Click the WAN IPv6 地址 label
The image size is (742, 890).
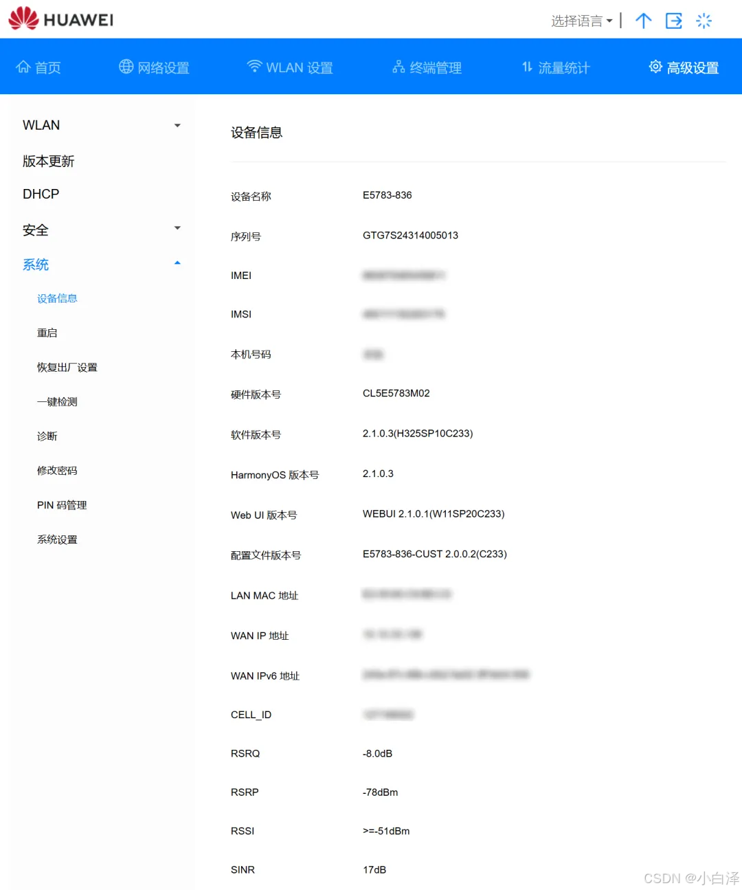coord(265,676)
